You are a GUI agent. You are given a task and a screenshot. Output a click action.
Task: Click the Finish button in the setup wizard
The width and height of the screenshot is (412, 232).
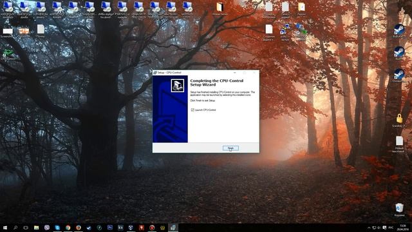[x=230, y=148]
